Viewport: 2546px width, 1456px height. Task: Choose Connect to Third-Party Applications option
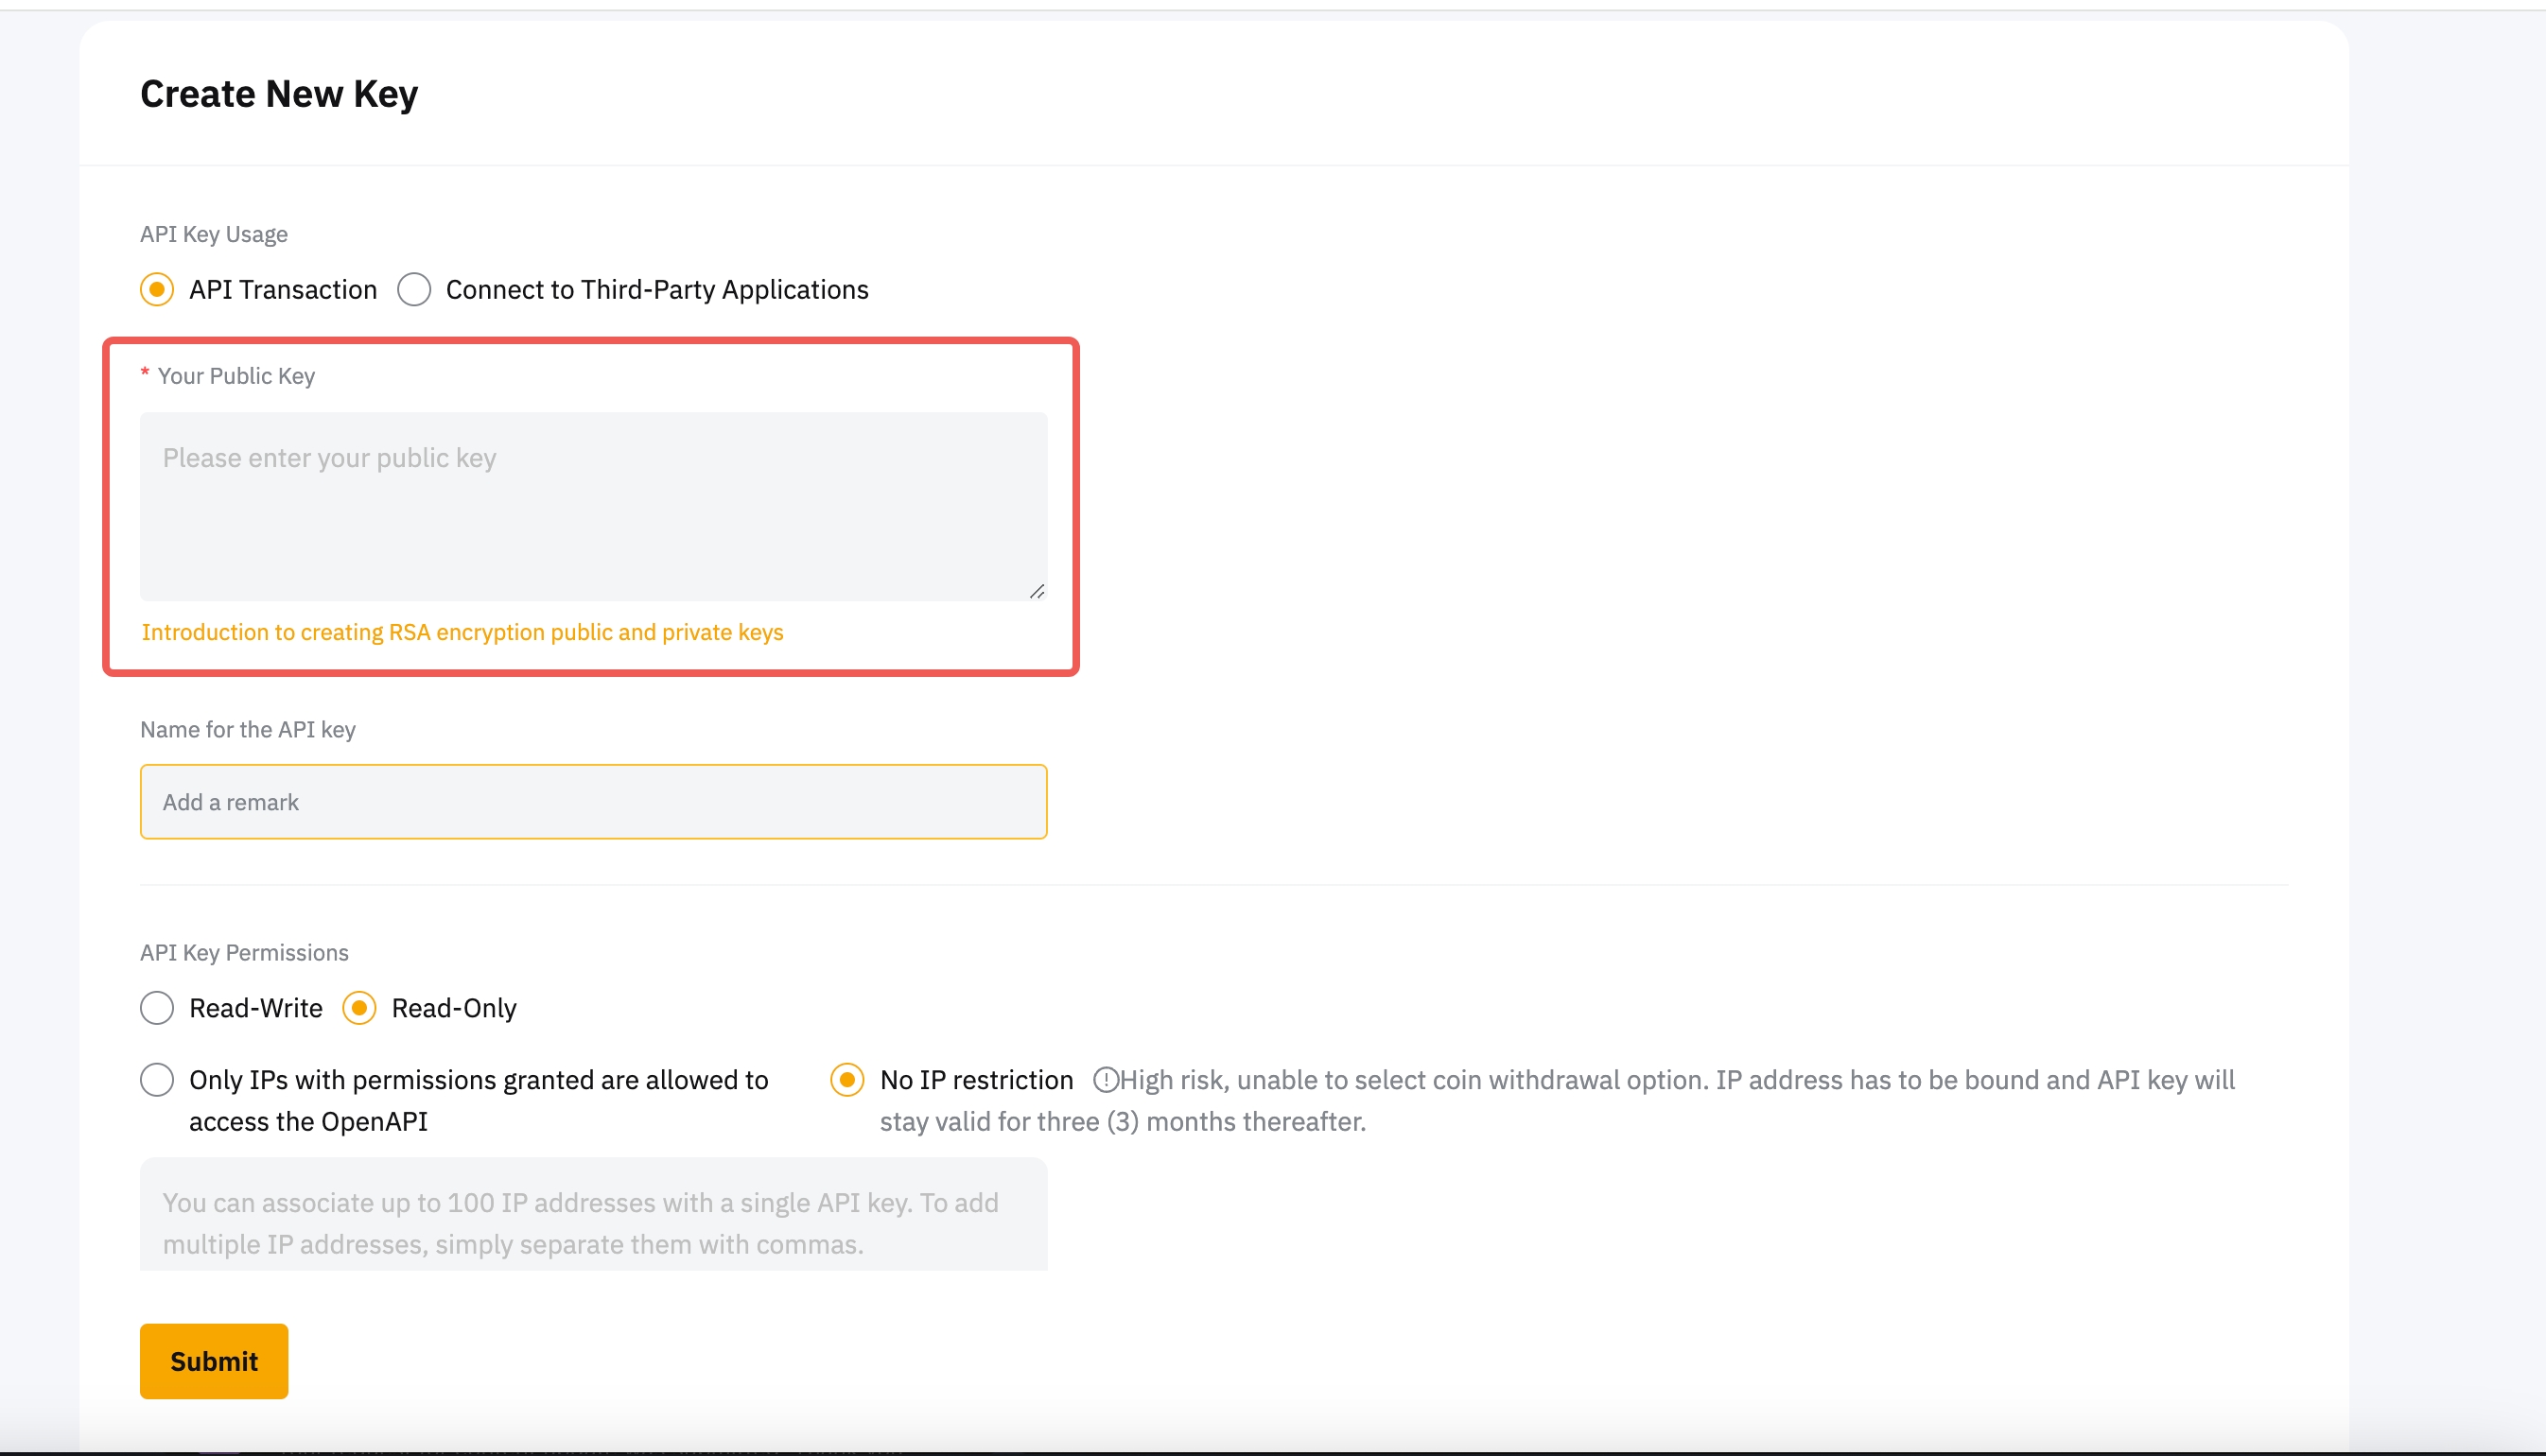point(414,290)
